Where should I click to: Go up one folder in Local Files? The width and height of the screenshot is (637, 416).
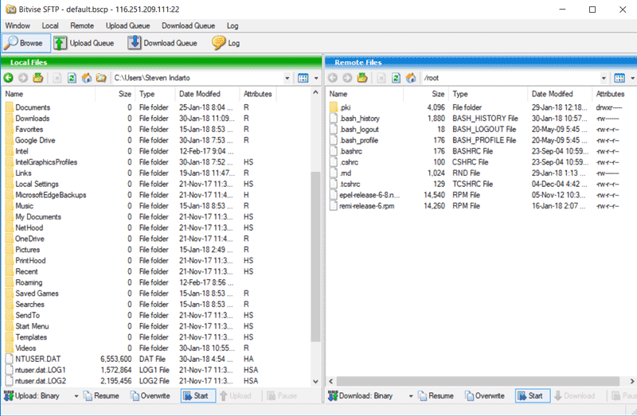pos(37,78)
